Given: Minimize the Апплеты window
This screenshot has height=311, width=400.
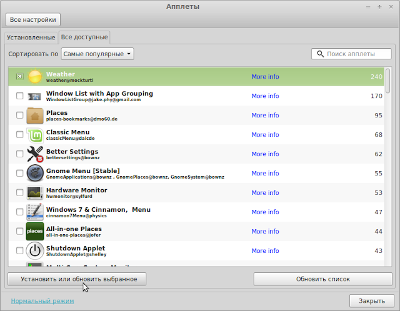Looking at the screenshot, I should pyautogui.click(x=368, y=7).
